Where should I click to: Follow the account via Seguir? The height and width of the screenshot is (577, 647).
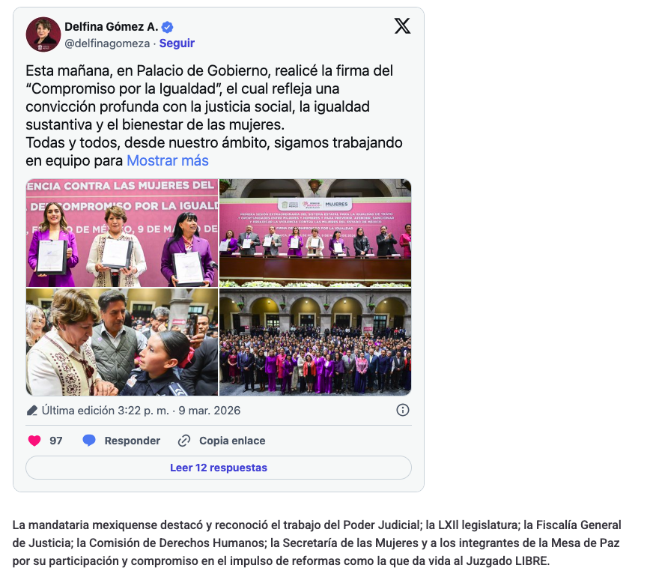click(177, 43)
